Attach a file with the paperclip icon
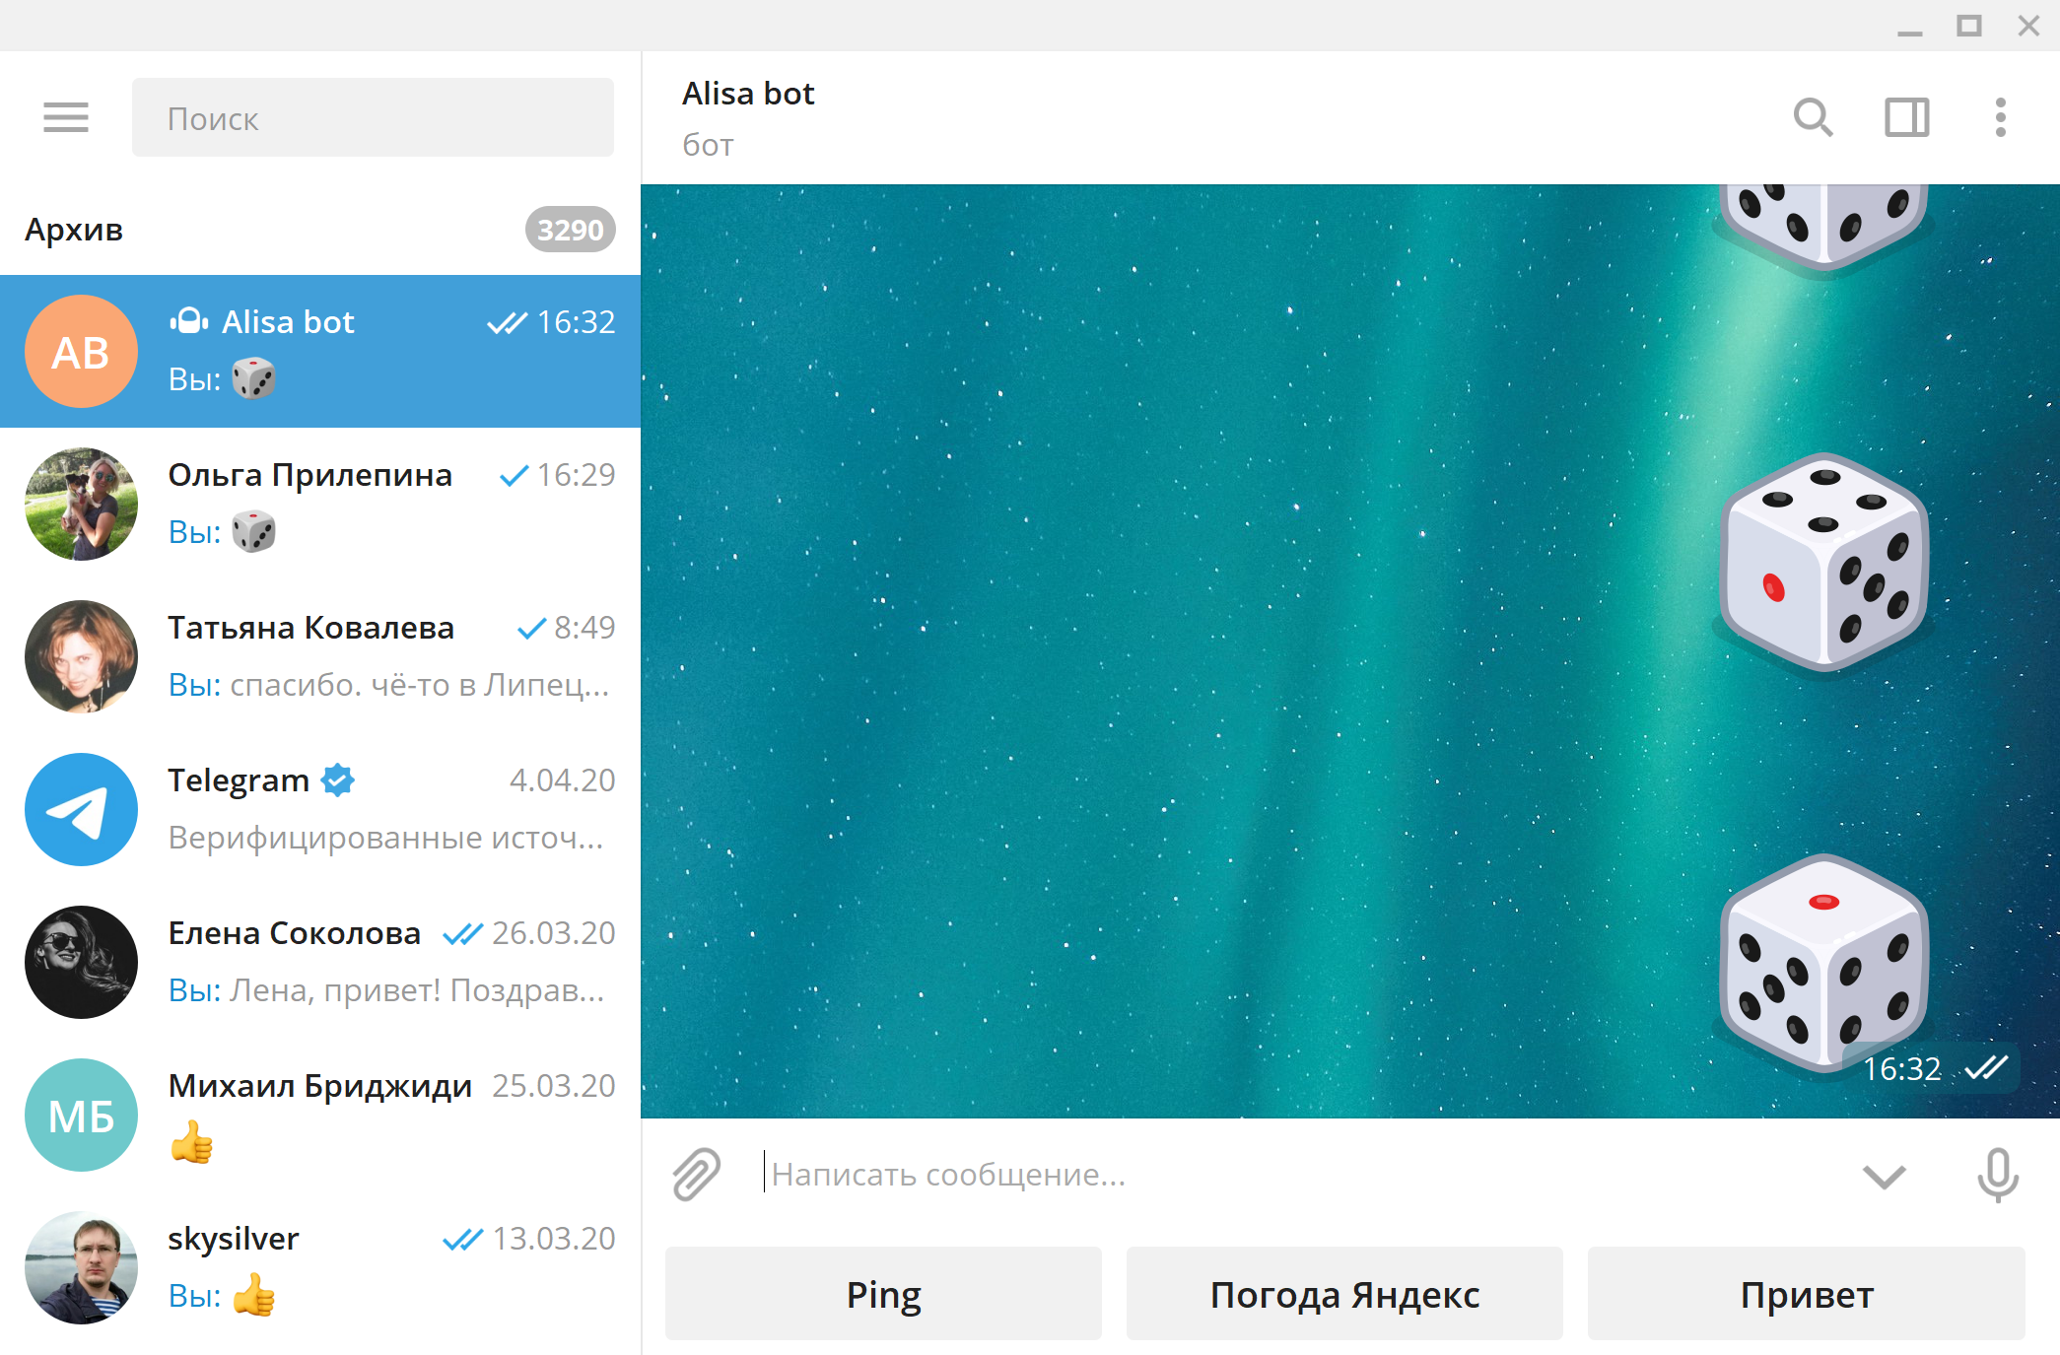Screen dimensions: 2060x1355 [697, 1175]
